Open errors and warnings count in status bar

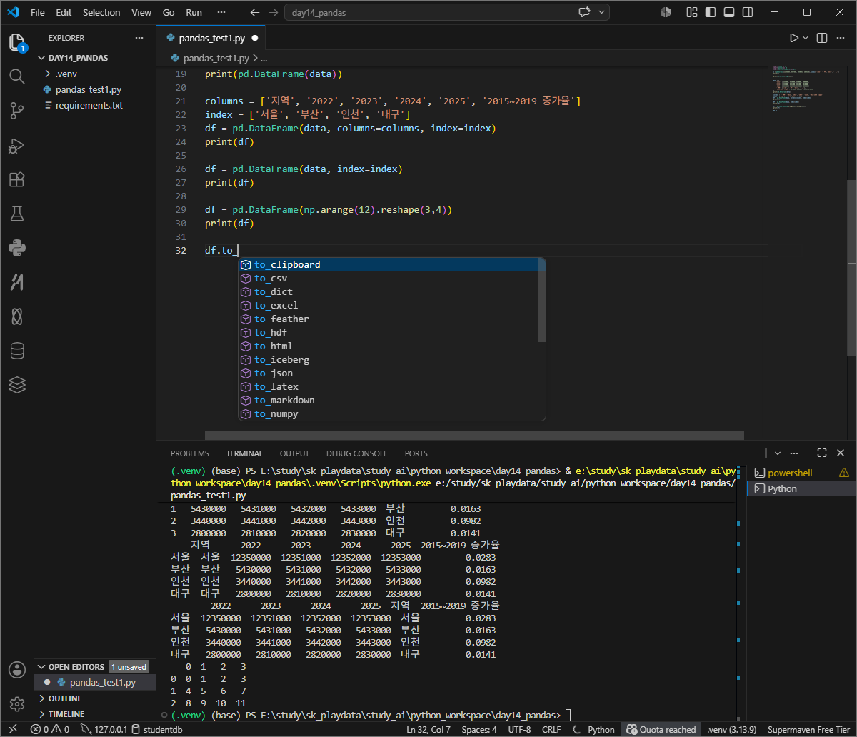coord(50,729)
